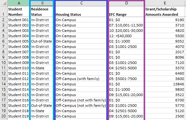
Task: Select EFC 02: $1-1000 for Student 005
Action: pos(127,41)
